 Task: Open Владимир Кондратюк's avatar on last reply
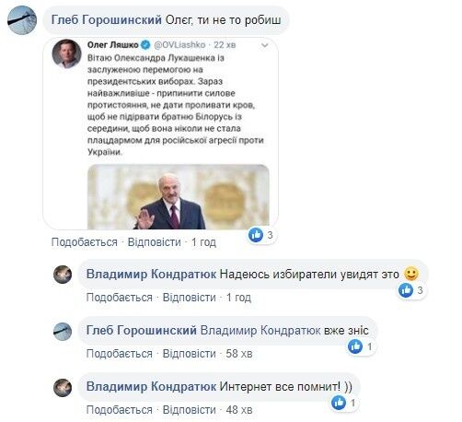click(x=63, y=388)
